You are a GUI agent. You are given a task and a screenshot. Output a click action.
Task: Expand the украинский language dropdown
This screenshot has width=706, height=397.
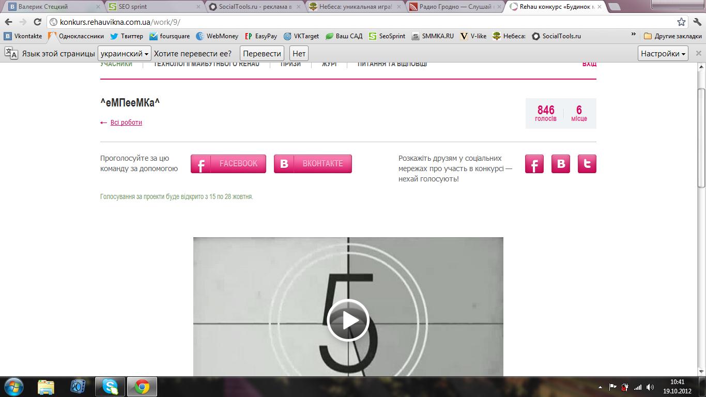tap(125, 53)
